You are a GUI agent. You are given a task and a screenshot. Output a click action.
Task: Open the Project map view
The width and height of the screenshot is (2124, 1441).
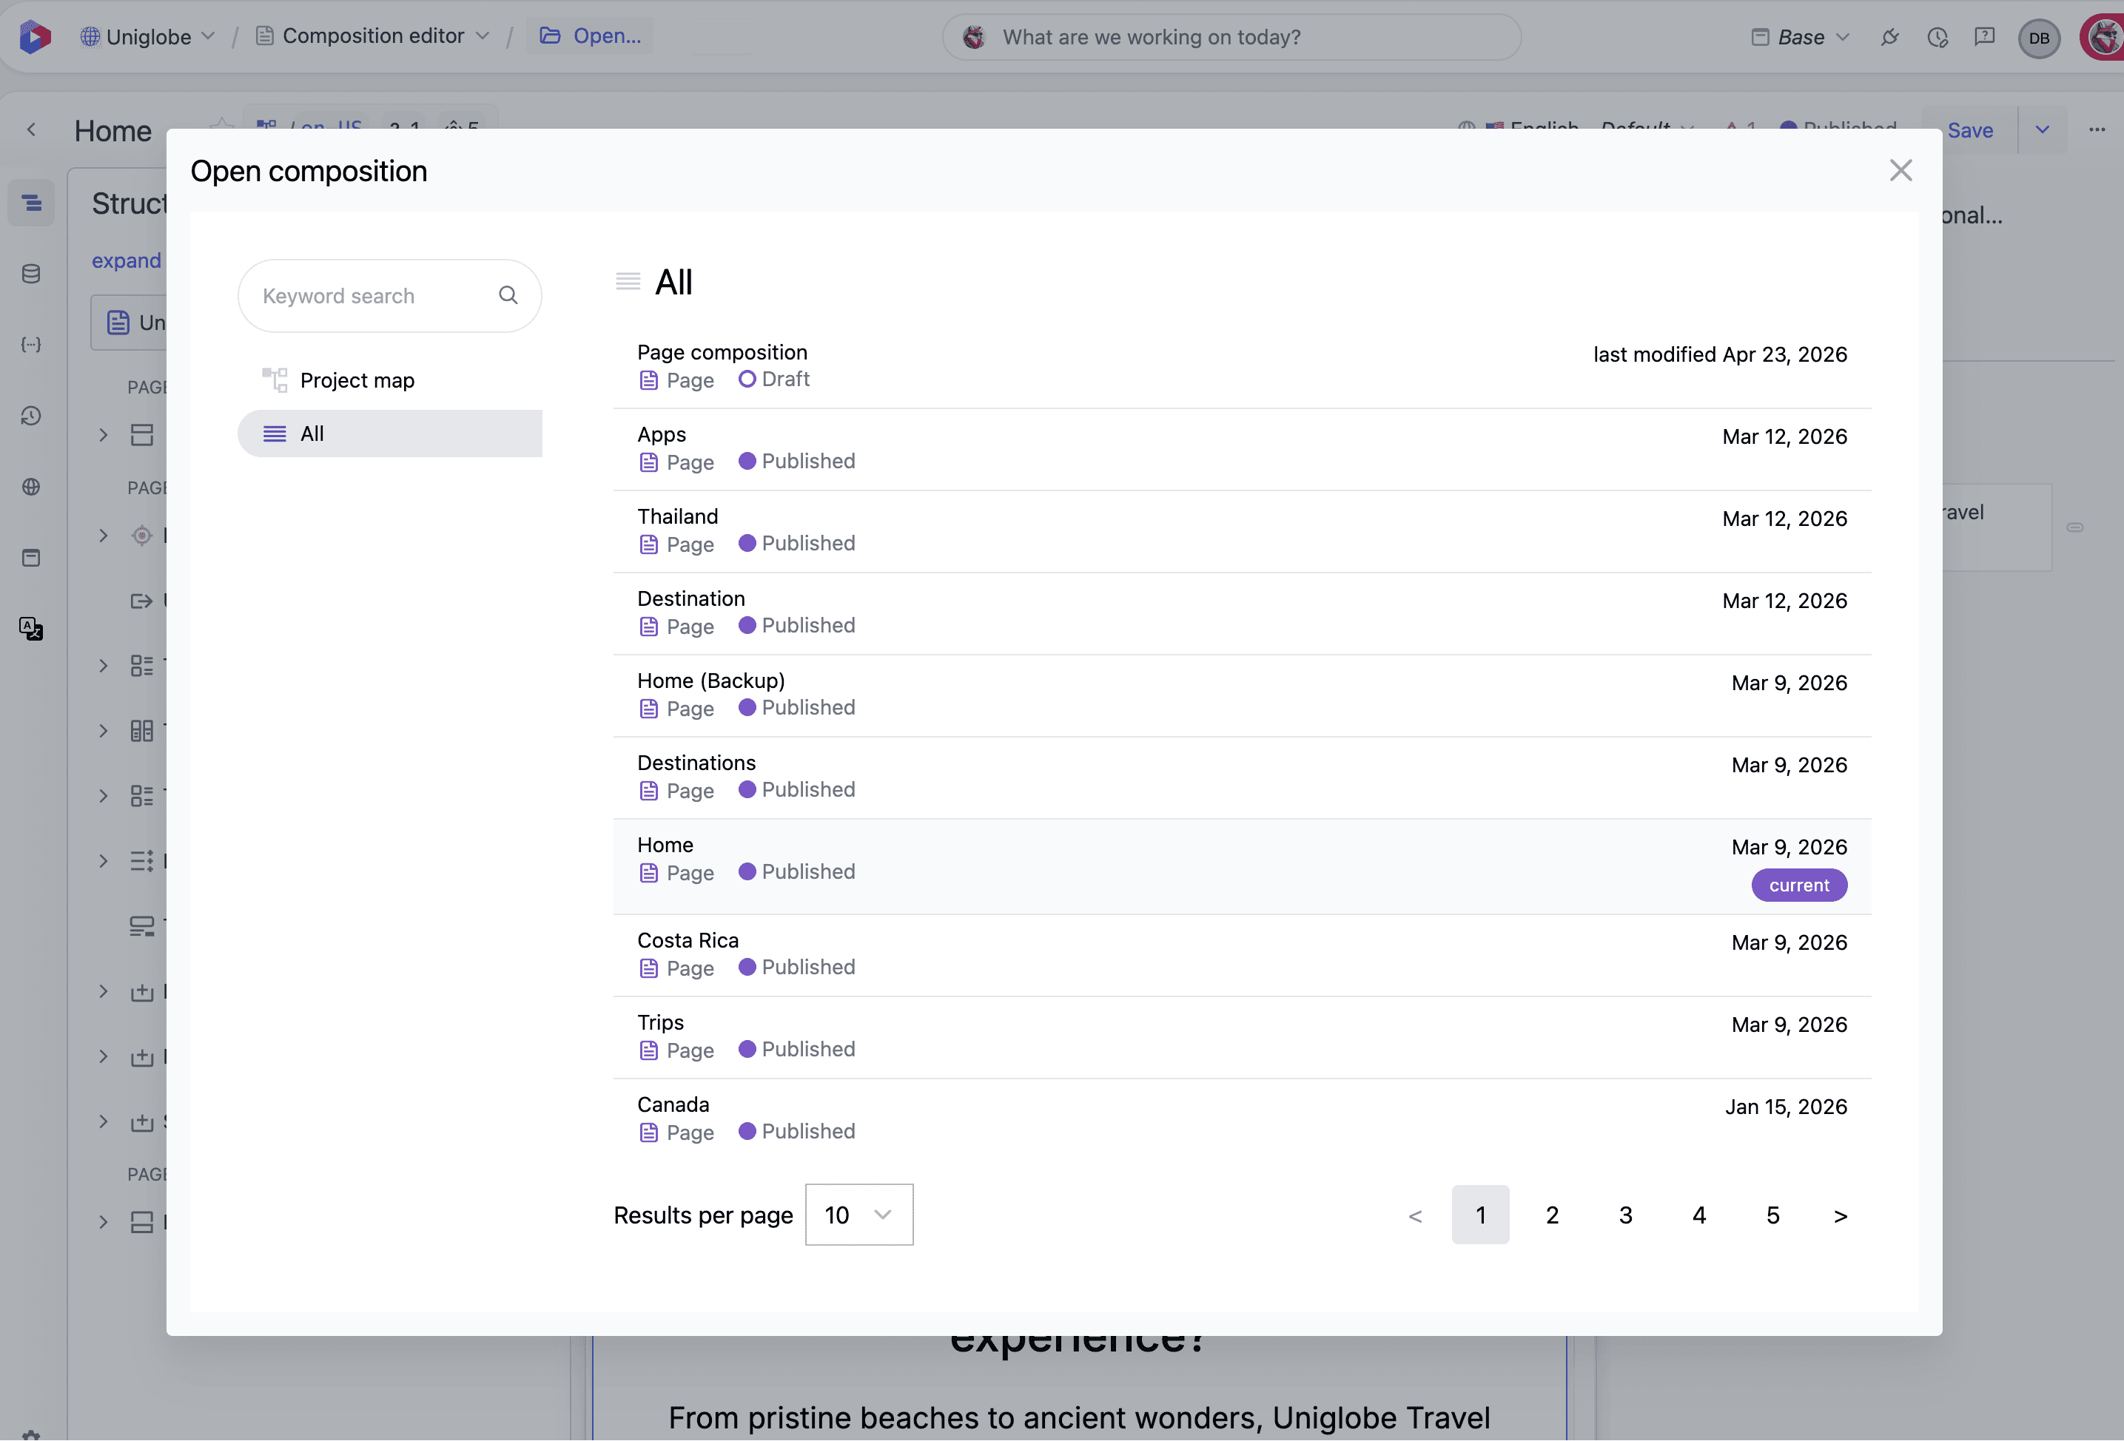click(389, 380)
